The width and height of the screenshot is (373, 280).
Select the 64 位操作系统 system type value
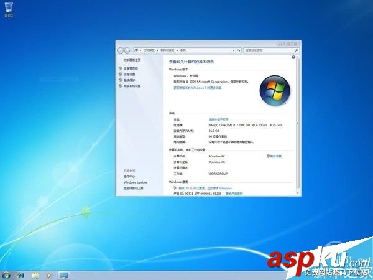click(218, 136)
